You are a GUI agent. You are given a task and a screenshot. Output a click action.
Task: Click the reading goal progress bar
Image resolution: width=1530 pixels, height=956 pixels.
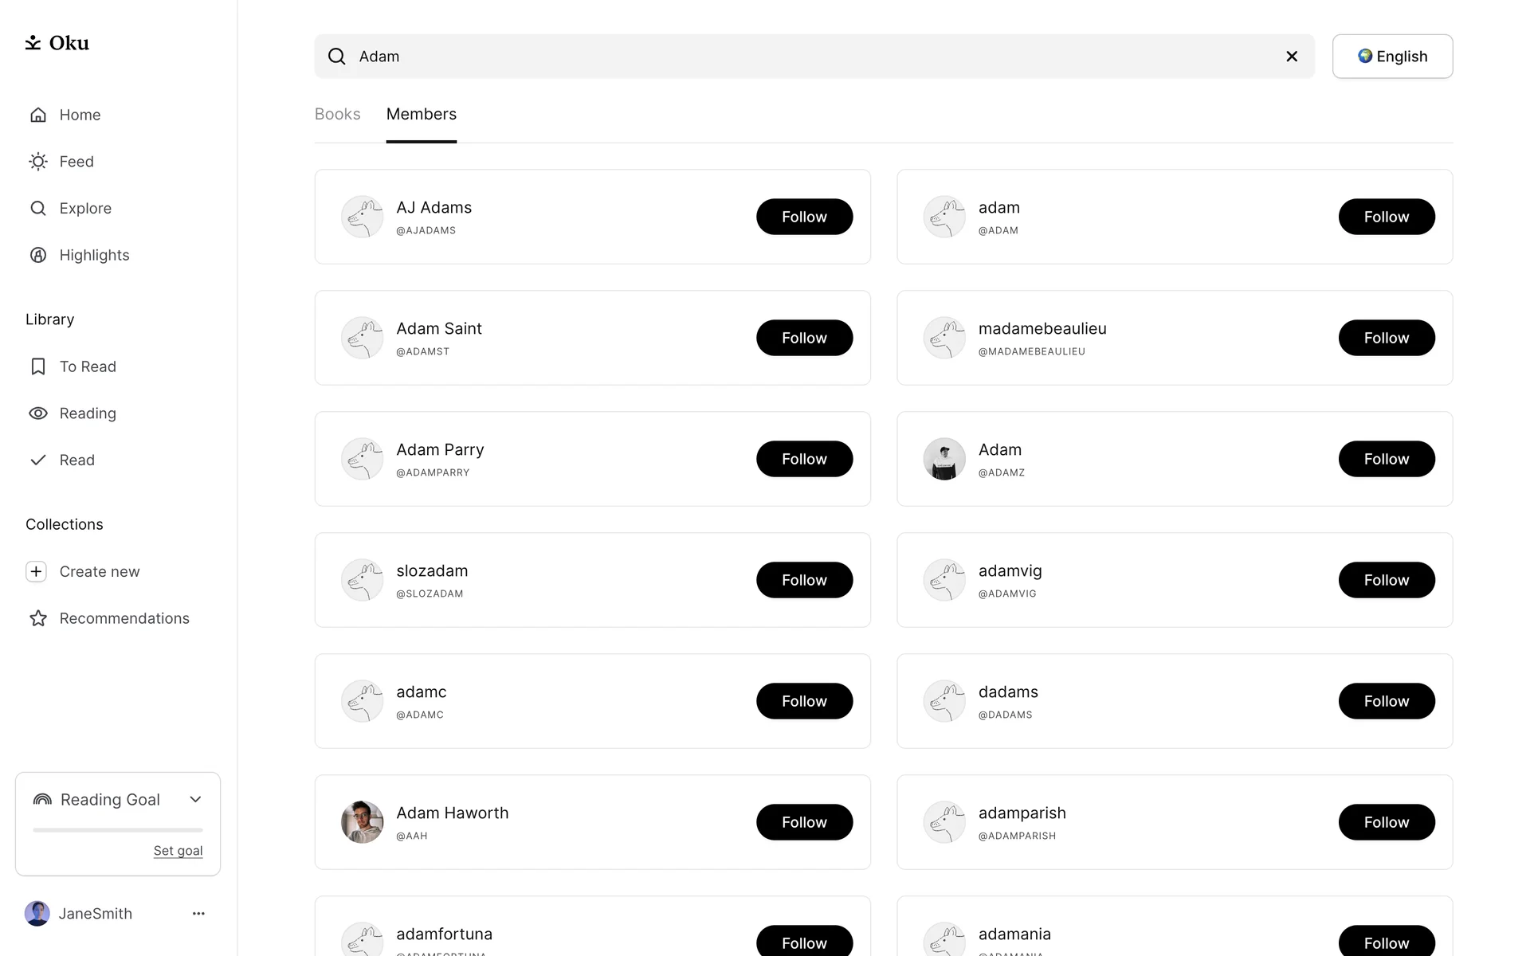[x=118, y=830]
